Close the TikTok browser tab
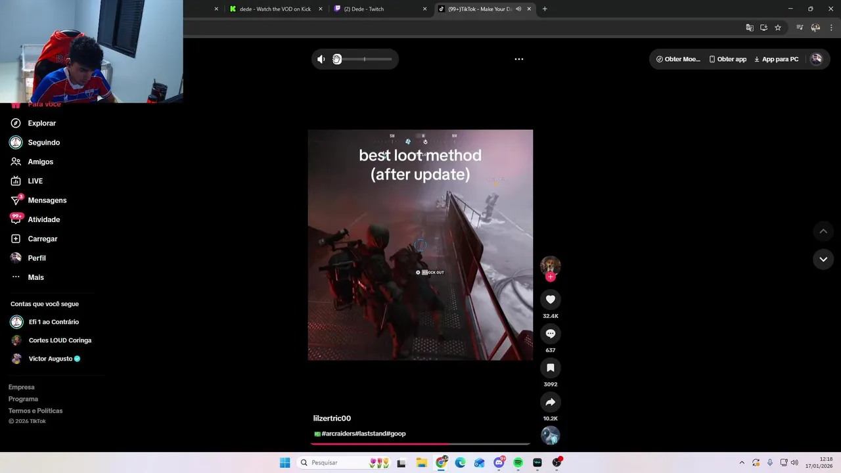841x473 pixels. point(529,9)
